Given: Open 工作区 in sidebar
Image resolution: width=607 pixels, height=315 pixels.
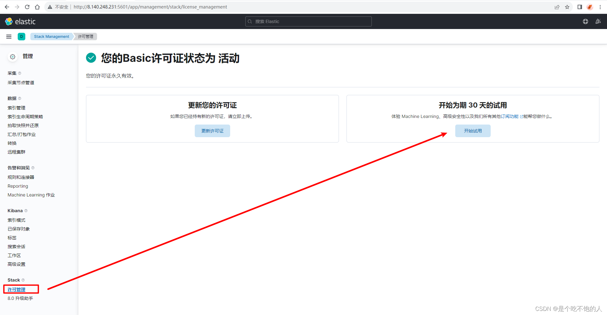Looking at the screenshot, I should [14, 255].
